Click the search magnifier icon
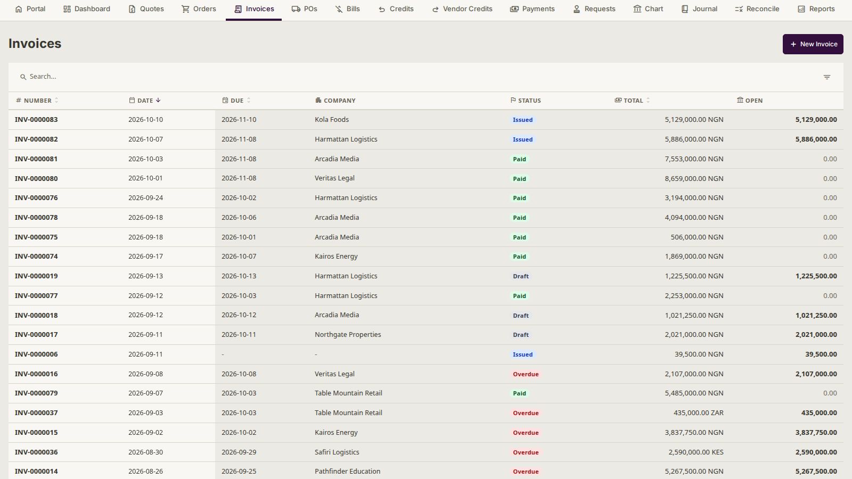 tap(23, 77)
